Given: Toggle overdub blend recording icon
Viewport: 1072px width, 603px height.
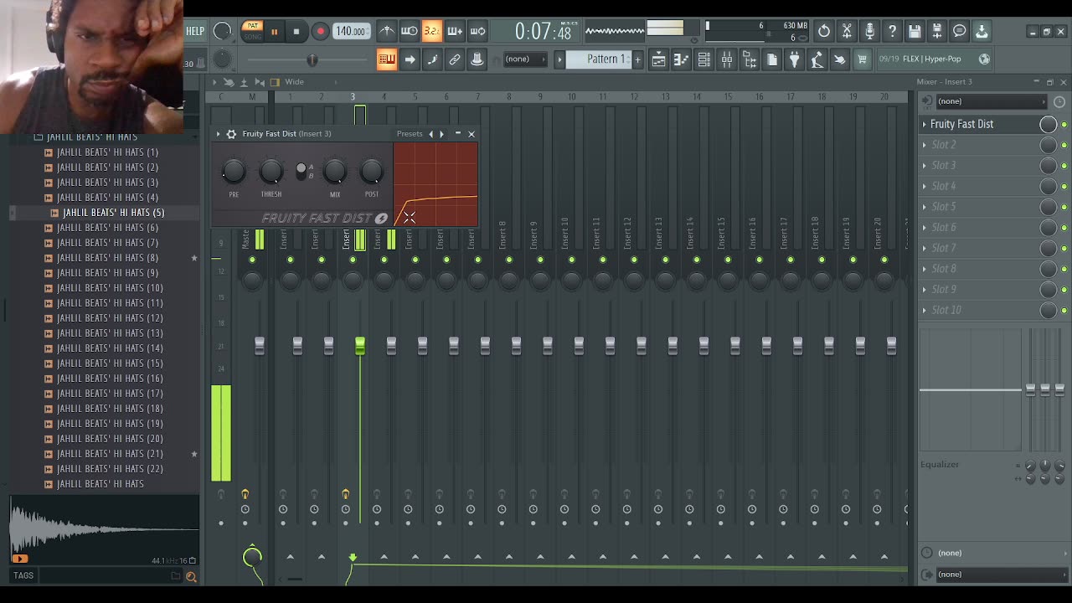Looking at the screenshot, I should [x=455, y=31].
